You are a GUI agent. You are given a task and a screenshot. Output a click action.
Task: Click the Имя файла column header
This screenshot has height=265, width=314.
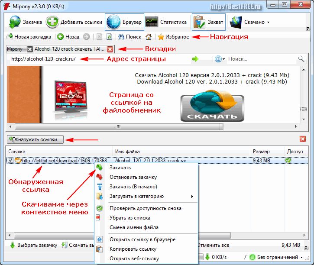tap(181, 152)
